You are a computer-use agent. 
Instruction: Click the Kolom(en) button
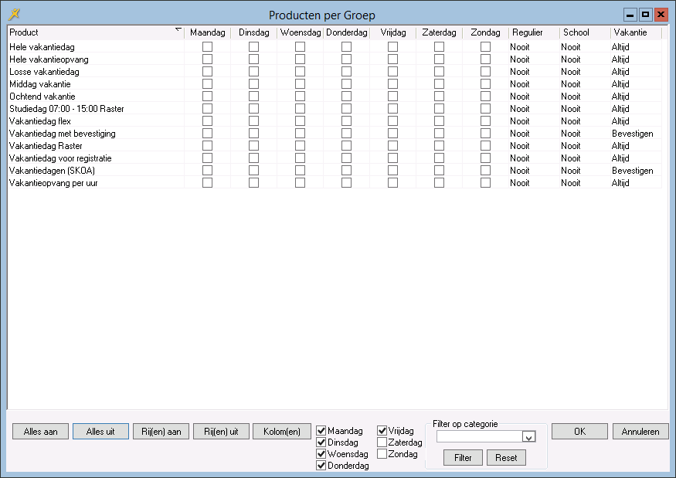(x=281, y=432)
